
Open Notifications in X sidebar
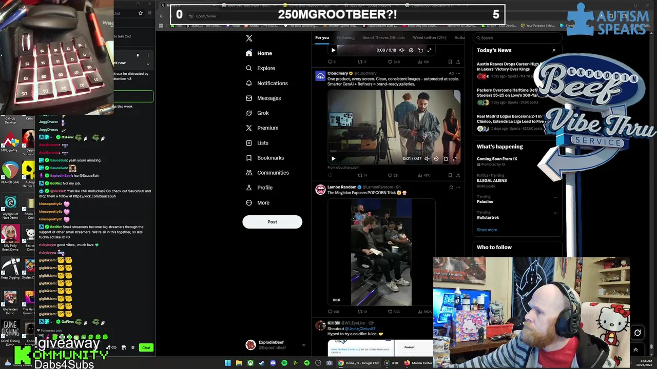point(267,83)
